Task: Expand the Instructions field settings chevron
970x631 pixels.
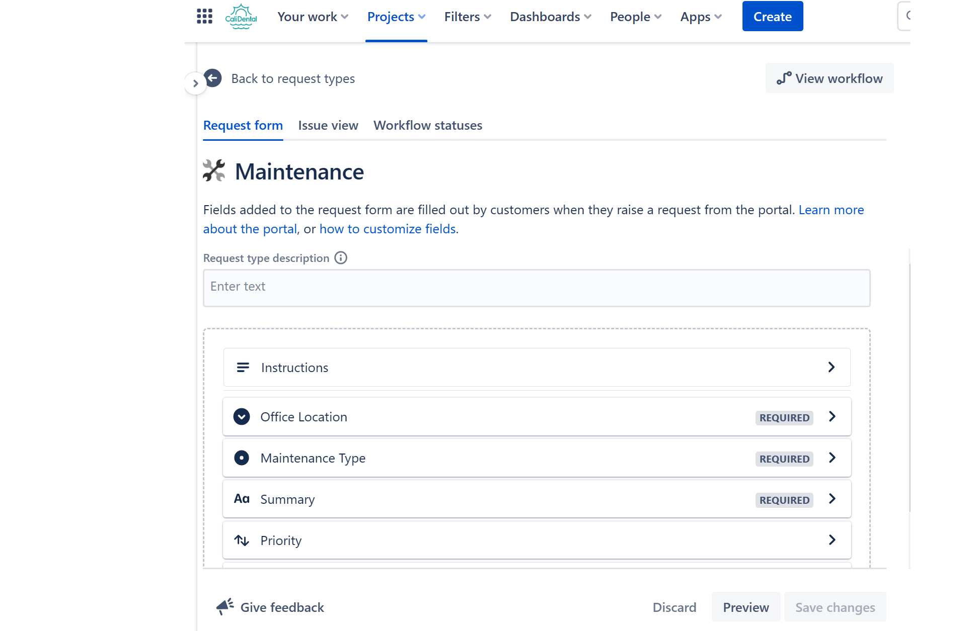Action: coord(831,367)
